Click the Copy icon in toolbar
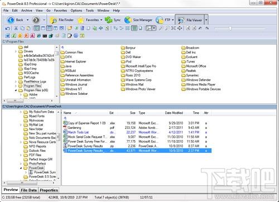The height and width of the screenshot is (202, 279). (22, 28)
